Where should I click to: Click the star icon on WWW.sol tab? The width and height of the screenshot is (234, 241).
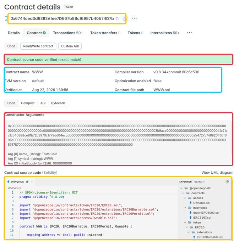pos(27,182)
